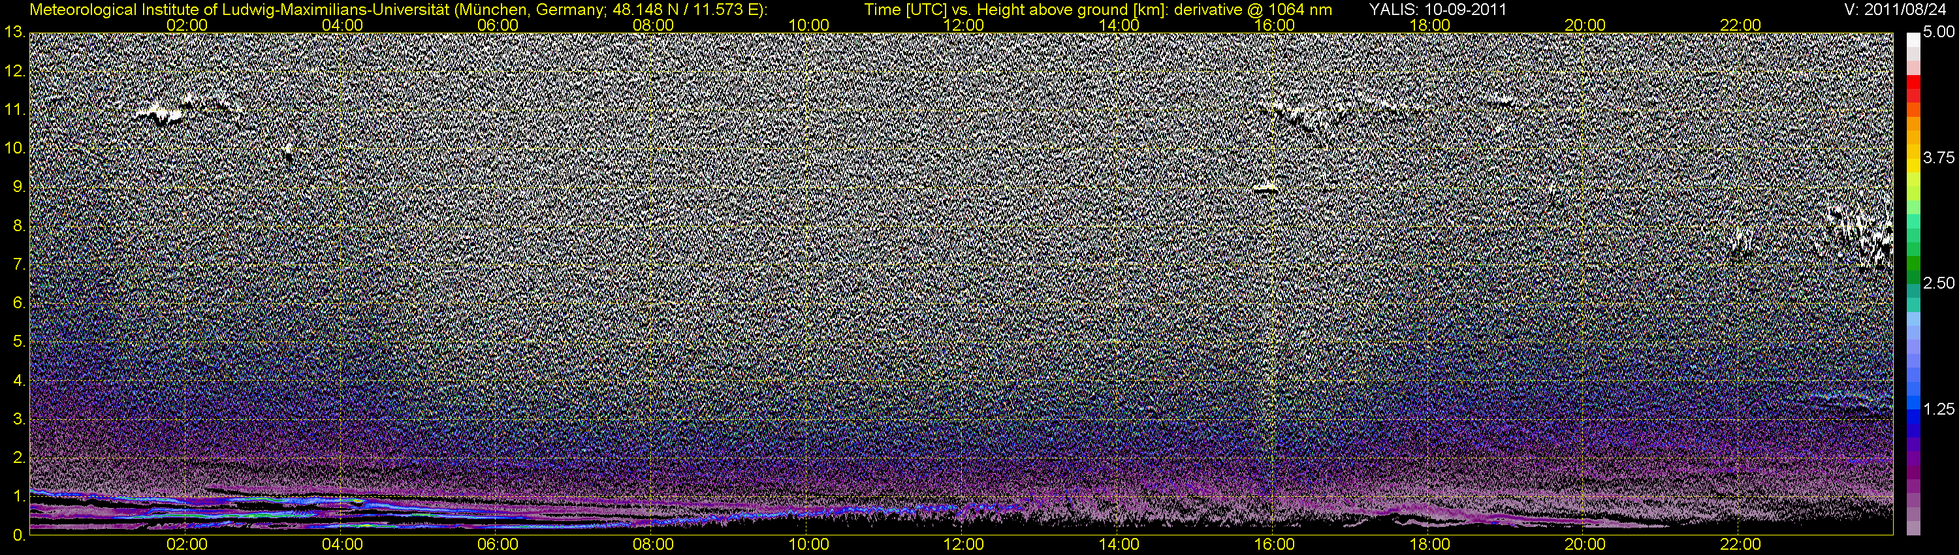The image size is (1959, 555).
Task: Select the 12:00 label on the upper time axis
Action: pyautogui.click(x=964, y=25)
